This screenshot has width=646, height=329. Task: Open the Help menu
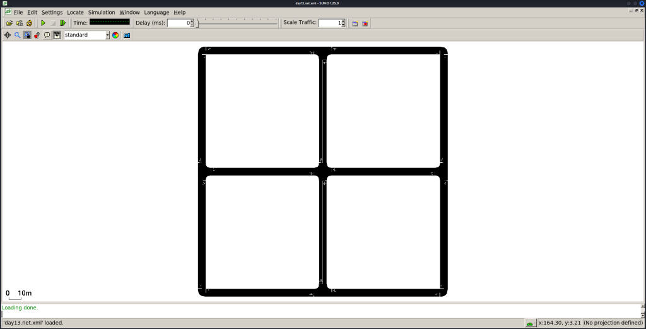coord(180,13)
